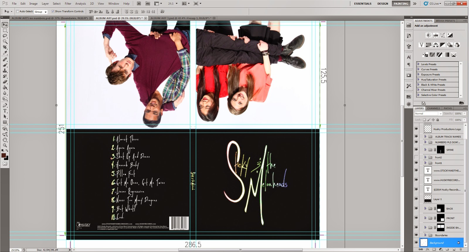This screenshot has width=469, height=252.
Task: Switch to the Channels tab
Action: [433, 108]
